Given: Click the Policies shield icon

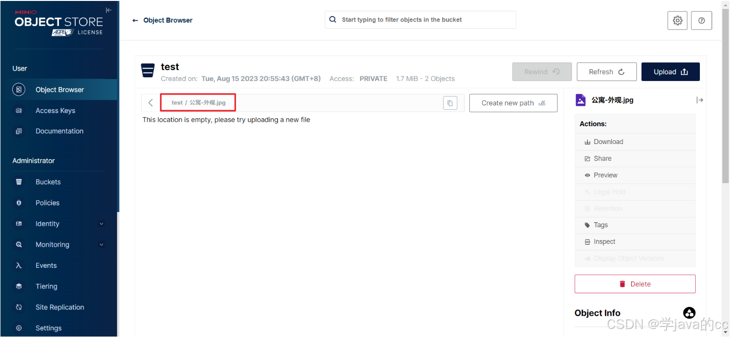Looking at the screenshot, I should point(19,203).
